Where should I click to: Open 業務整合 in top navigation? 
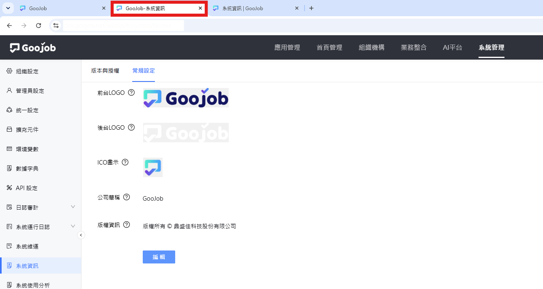pyautogui.click(x=414, y=47)
